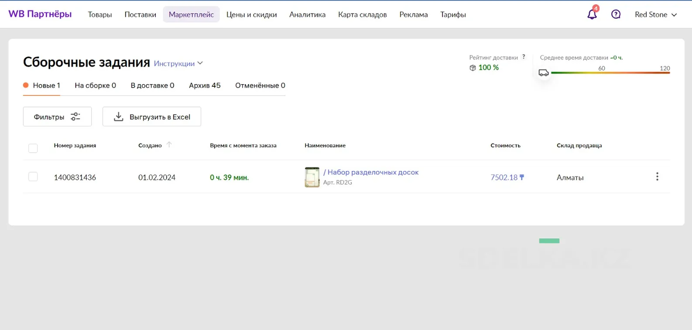This screenshot has width=692, height=330.
Task: Click the elapsed time 0 ч. 39 мин.
Action: click(230, 177)
